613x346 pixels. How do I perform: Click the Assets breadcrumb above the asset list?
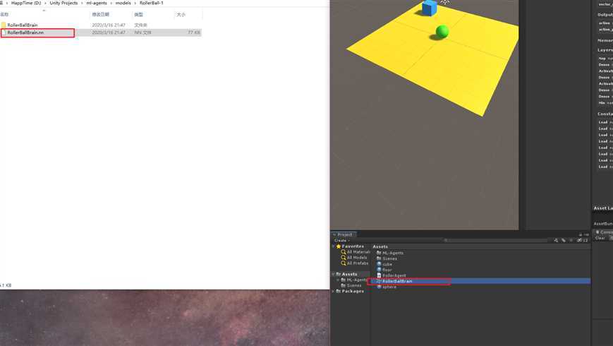(380, 246)
